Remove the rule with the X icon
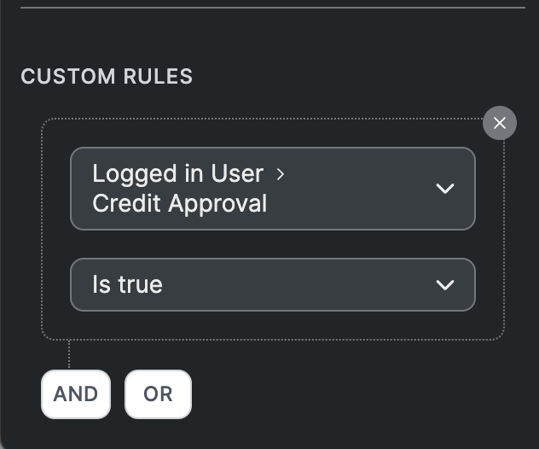 click(x=500, y=123)
